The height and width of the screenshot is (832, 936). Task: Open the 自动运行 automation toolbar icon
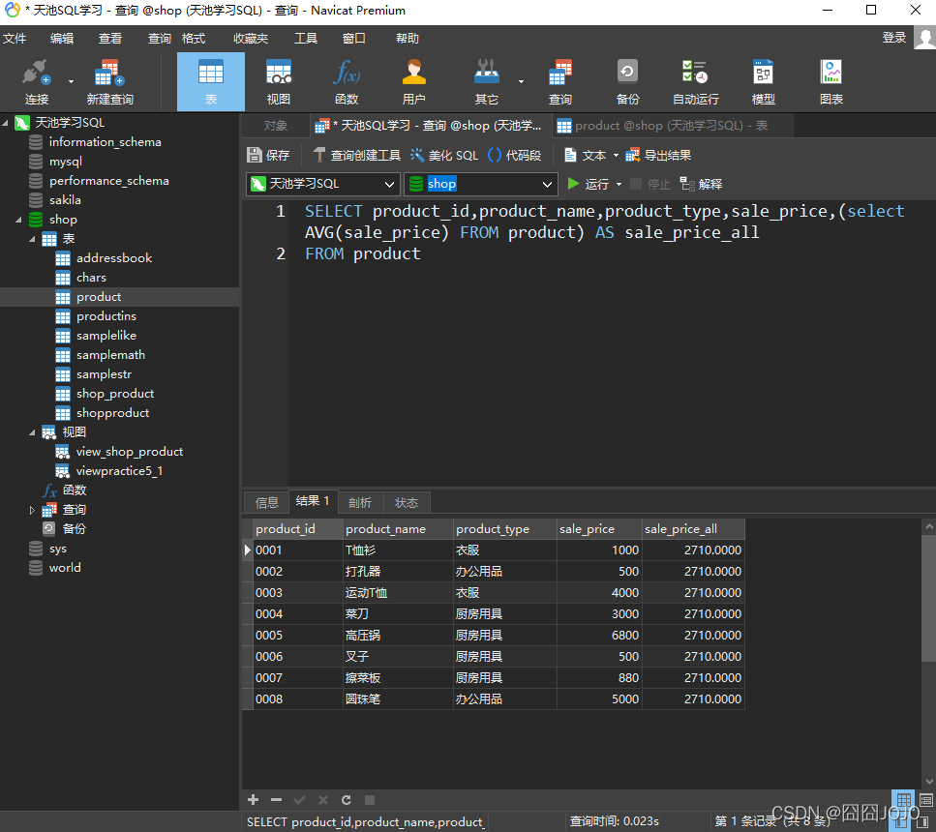[x=695, y=82]
